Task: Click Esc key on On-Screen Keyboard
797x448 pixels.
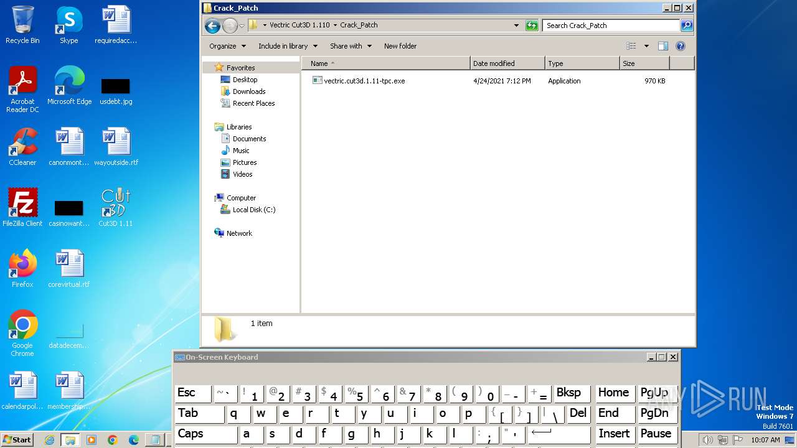Action: point(193,393)
